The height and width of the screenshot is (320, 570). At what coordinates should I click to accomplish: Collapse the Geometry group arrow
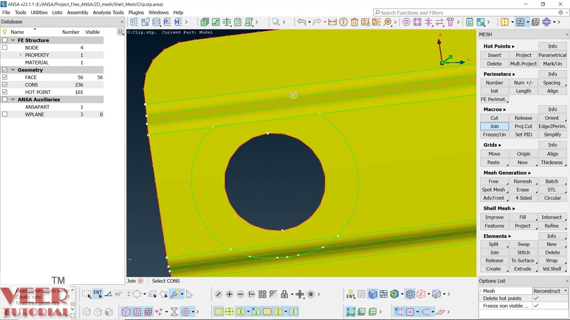click(x=13, y=70)
